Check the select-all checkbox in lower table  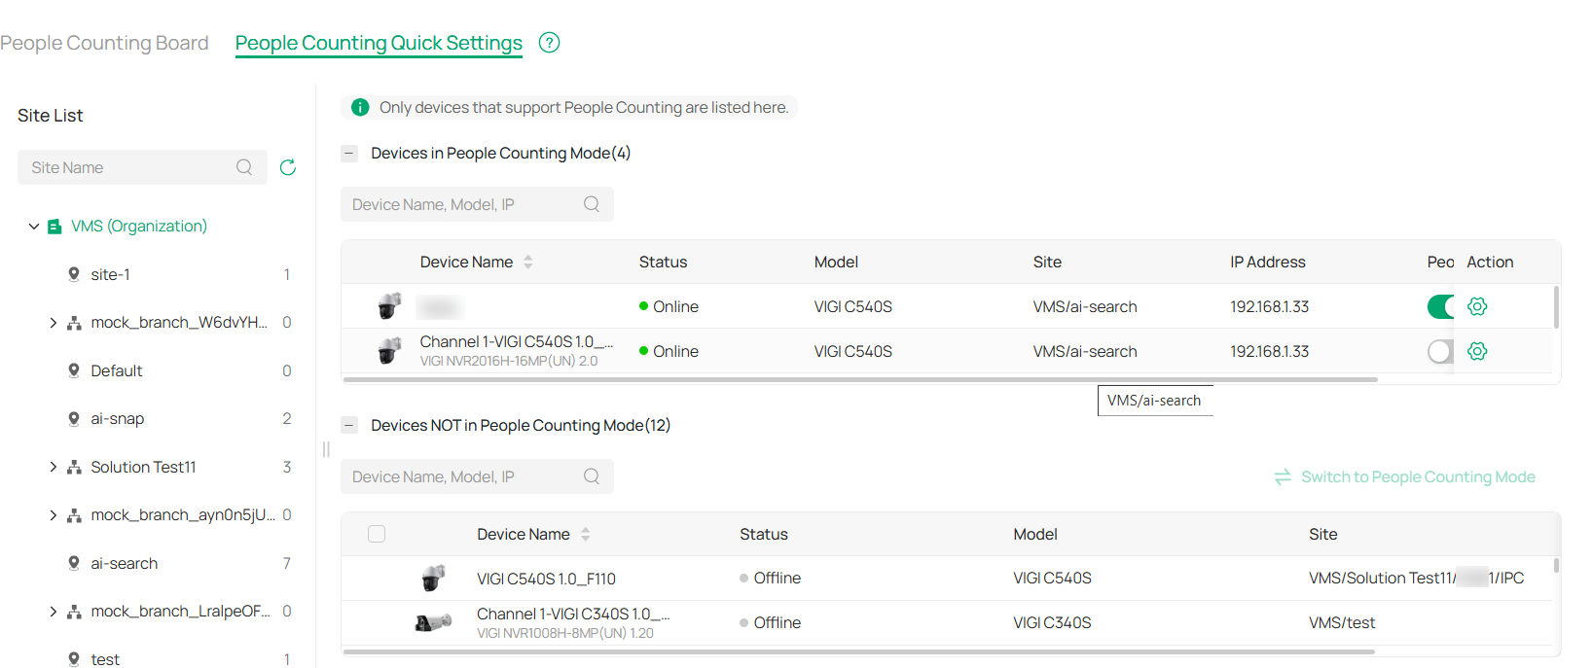377,534
